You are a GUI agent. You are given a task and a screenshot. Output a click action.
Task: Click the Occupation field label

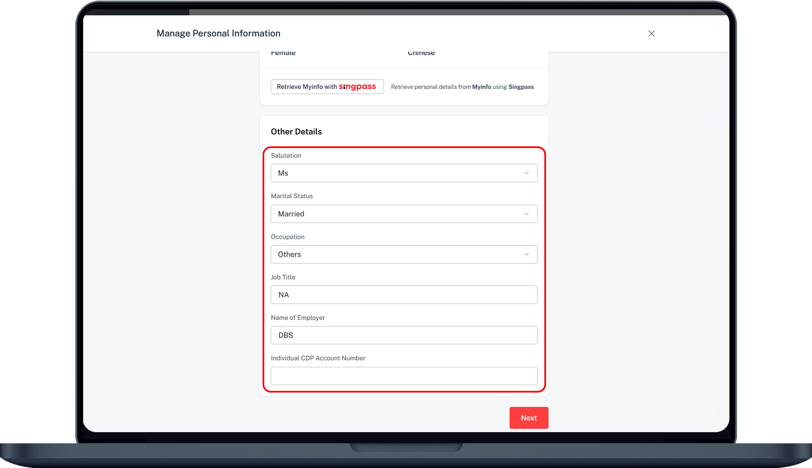click(287, 237)
